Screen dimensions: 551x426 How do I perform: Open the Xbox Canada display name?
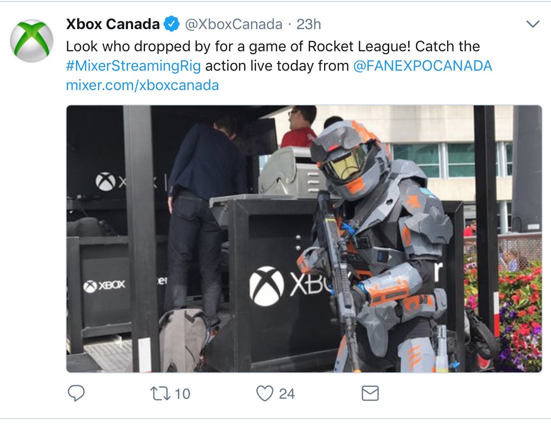click(113, 24)
